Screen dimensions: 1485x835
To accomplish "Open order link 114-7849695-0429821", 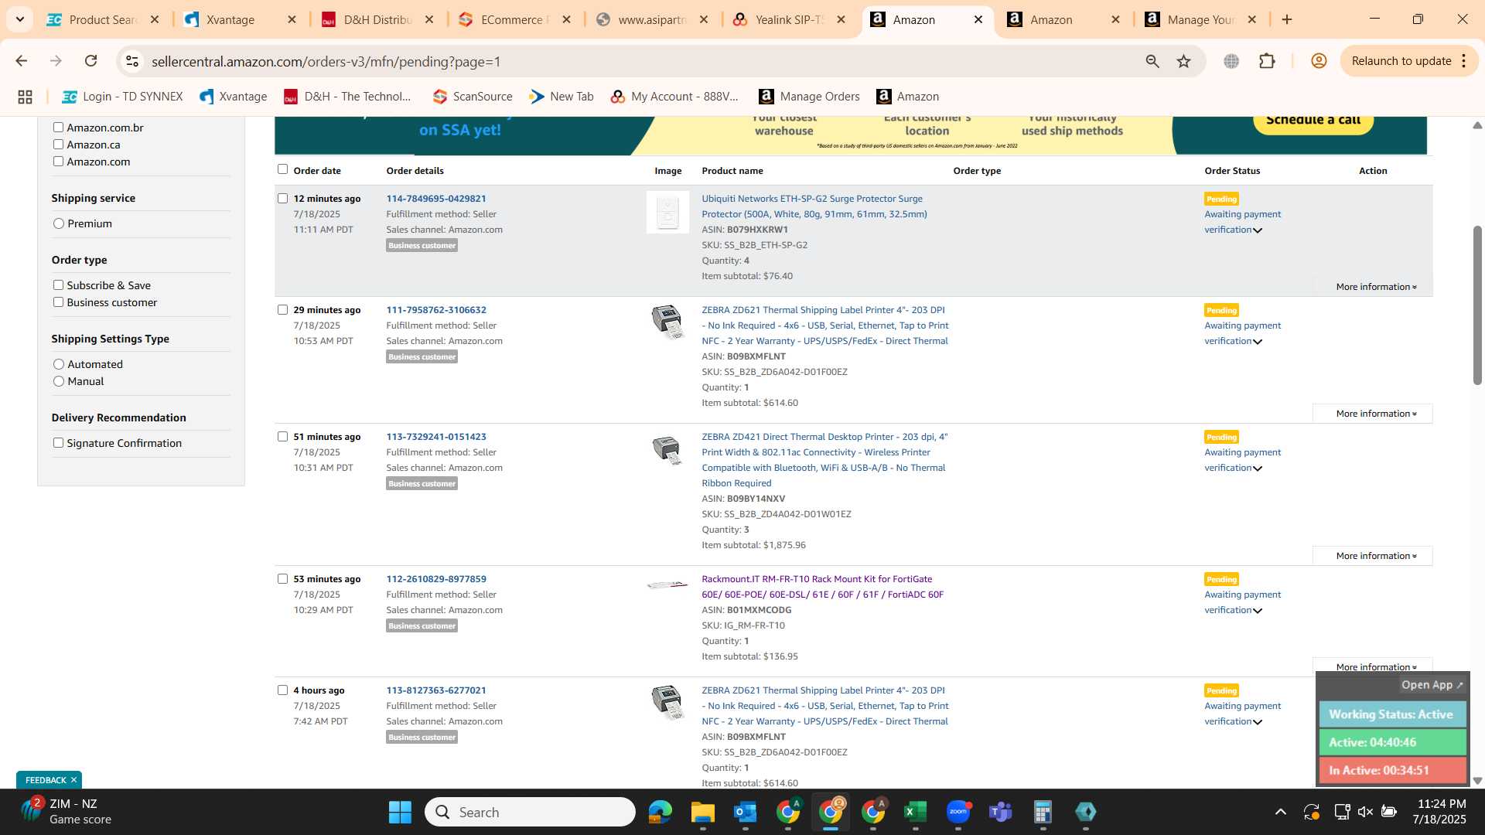I will click(x=436, y=199).
